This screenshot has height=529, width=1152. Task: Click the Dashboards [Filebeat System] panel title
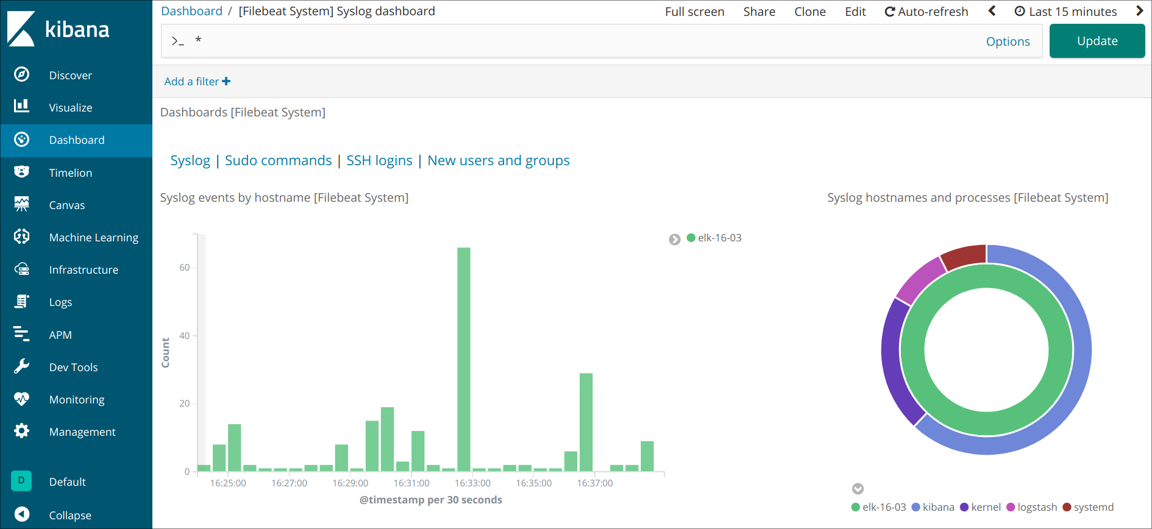click(243, 112)
